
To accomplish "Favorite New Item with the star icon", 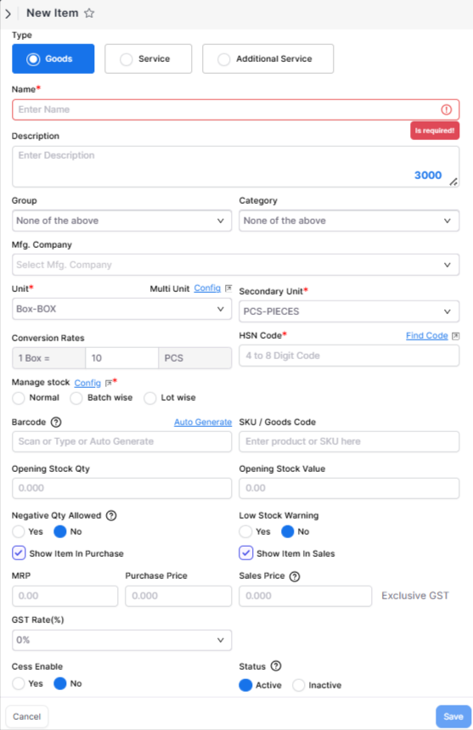I will coord(89,13).
